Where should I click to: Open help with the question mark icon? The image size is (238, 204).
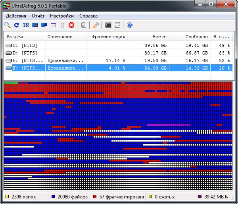click(x=129, y=25)
